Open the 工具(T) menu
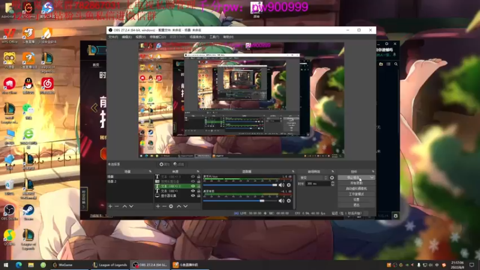480x270 pixels. (x=214, y=37)
